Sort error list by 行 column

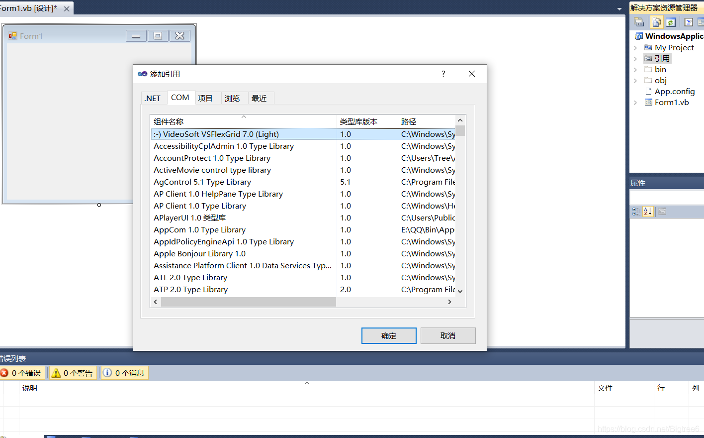click(x=671, y=388)
